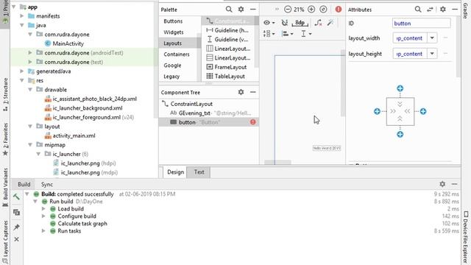Viewport: 471px width, 265px height.
Task: Pick FrameLayout from palette
Action: tap(227, 67)
